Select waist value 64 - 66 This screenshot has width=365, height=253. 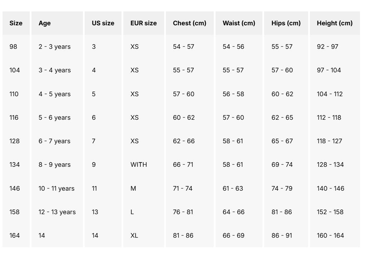[x=233, y=212]
